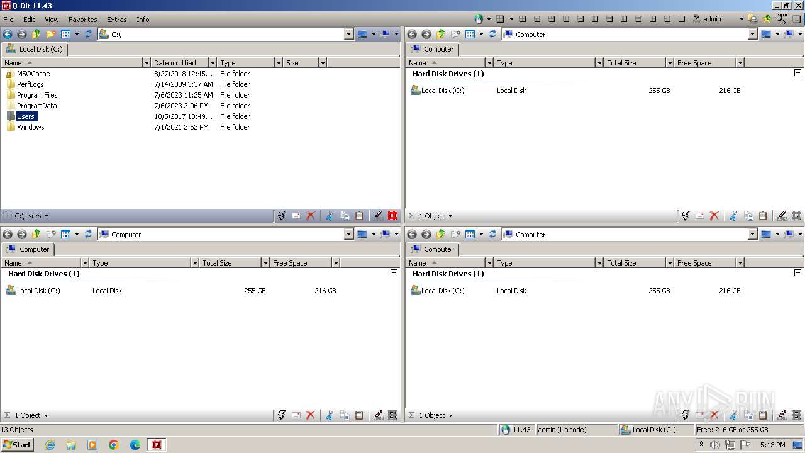Image resolution: width=805 pixels, height=453 pixels.
Task: Collapse Hard Disk Drives group in top-right pane
Action: 797,73
